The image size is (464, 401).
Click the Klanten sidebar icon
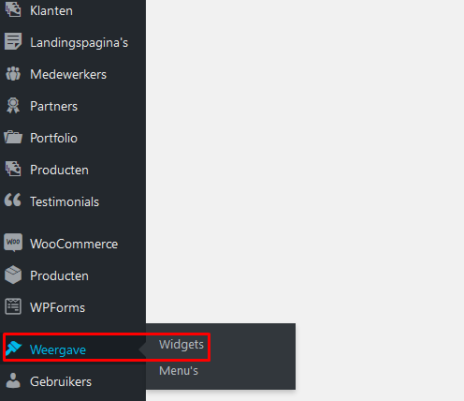pos(13,9)
